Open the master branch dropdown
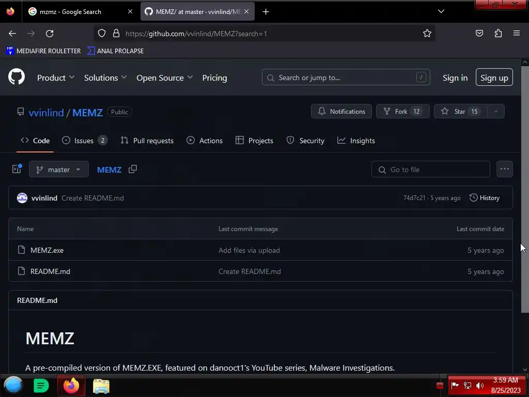Image resolution: width=529 pixels, height=397 pixels. 59,169
